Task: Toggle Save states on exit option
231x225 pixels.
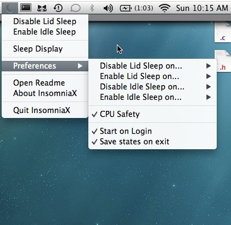Action: click(x=153, y=142)
